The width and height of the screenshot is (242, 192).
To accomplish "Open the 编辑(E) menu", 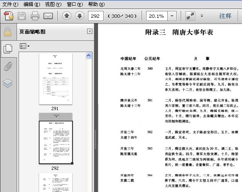I will pos(32,4).
